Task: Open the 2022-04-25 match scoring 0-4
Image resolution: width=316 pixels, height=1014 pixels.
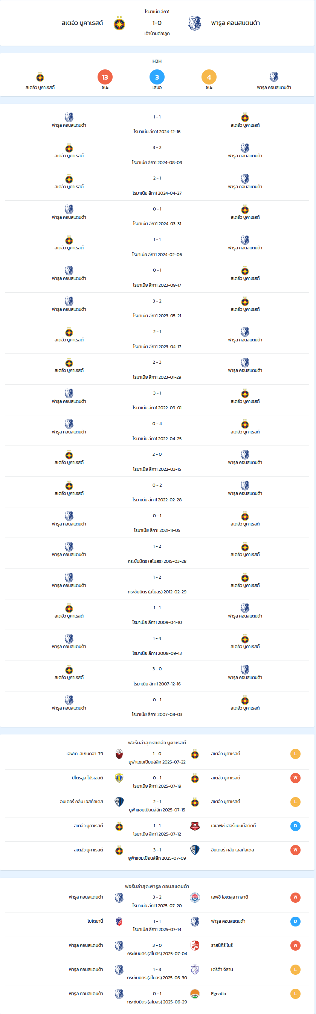Action: (157, 431)
